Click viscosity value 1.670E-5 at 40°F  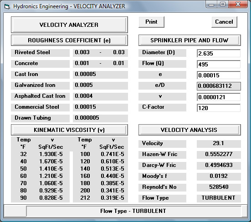click(51, 161)
